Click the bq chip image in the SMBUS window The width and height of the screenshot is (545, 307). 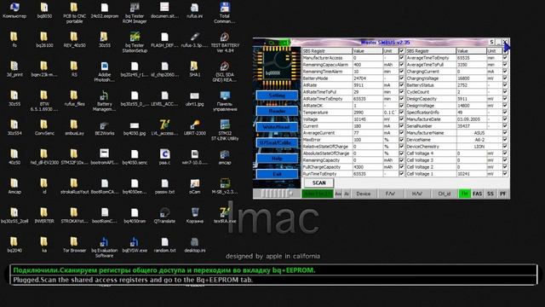click(277, 67)
